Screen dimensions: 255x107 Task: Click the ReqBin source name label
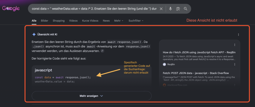coord(171,64)
